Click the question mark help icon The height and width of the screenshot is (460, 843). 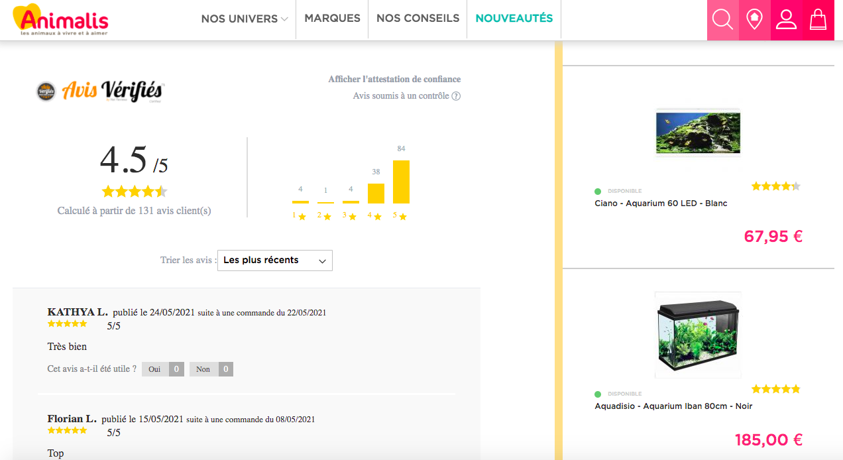(455, 96)
